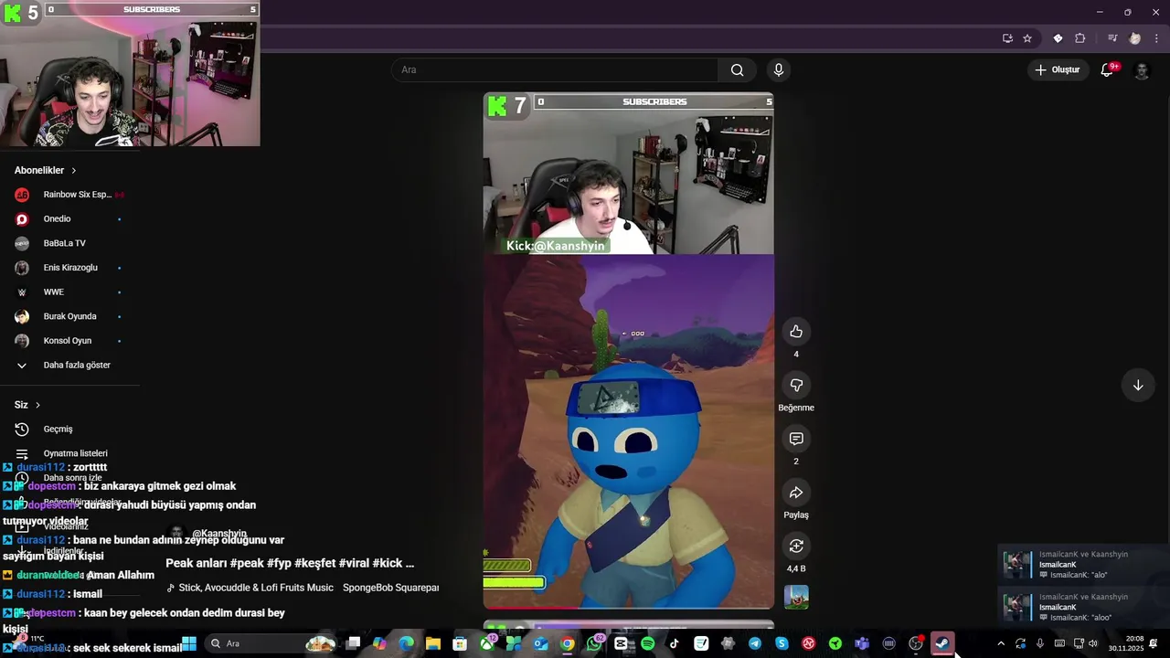Open the Konsol Oyun subscription

69,341
